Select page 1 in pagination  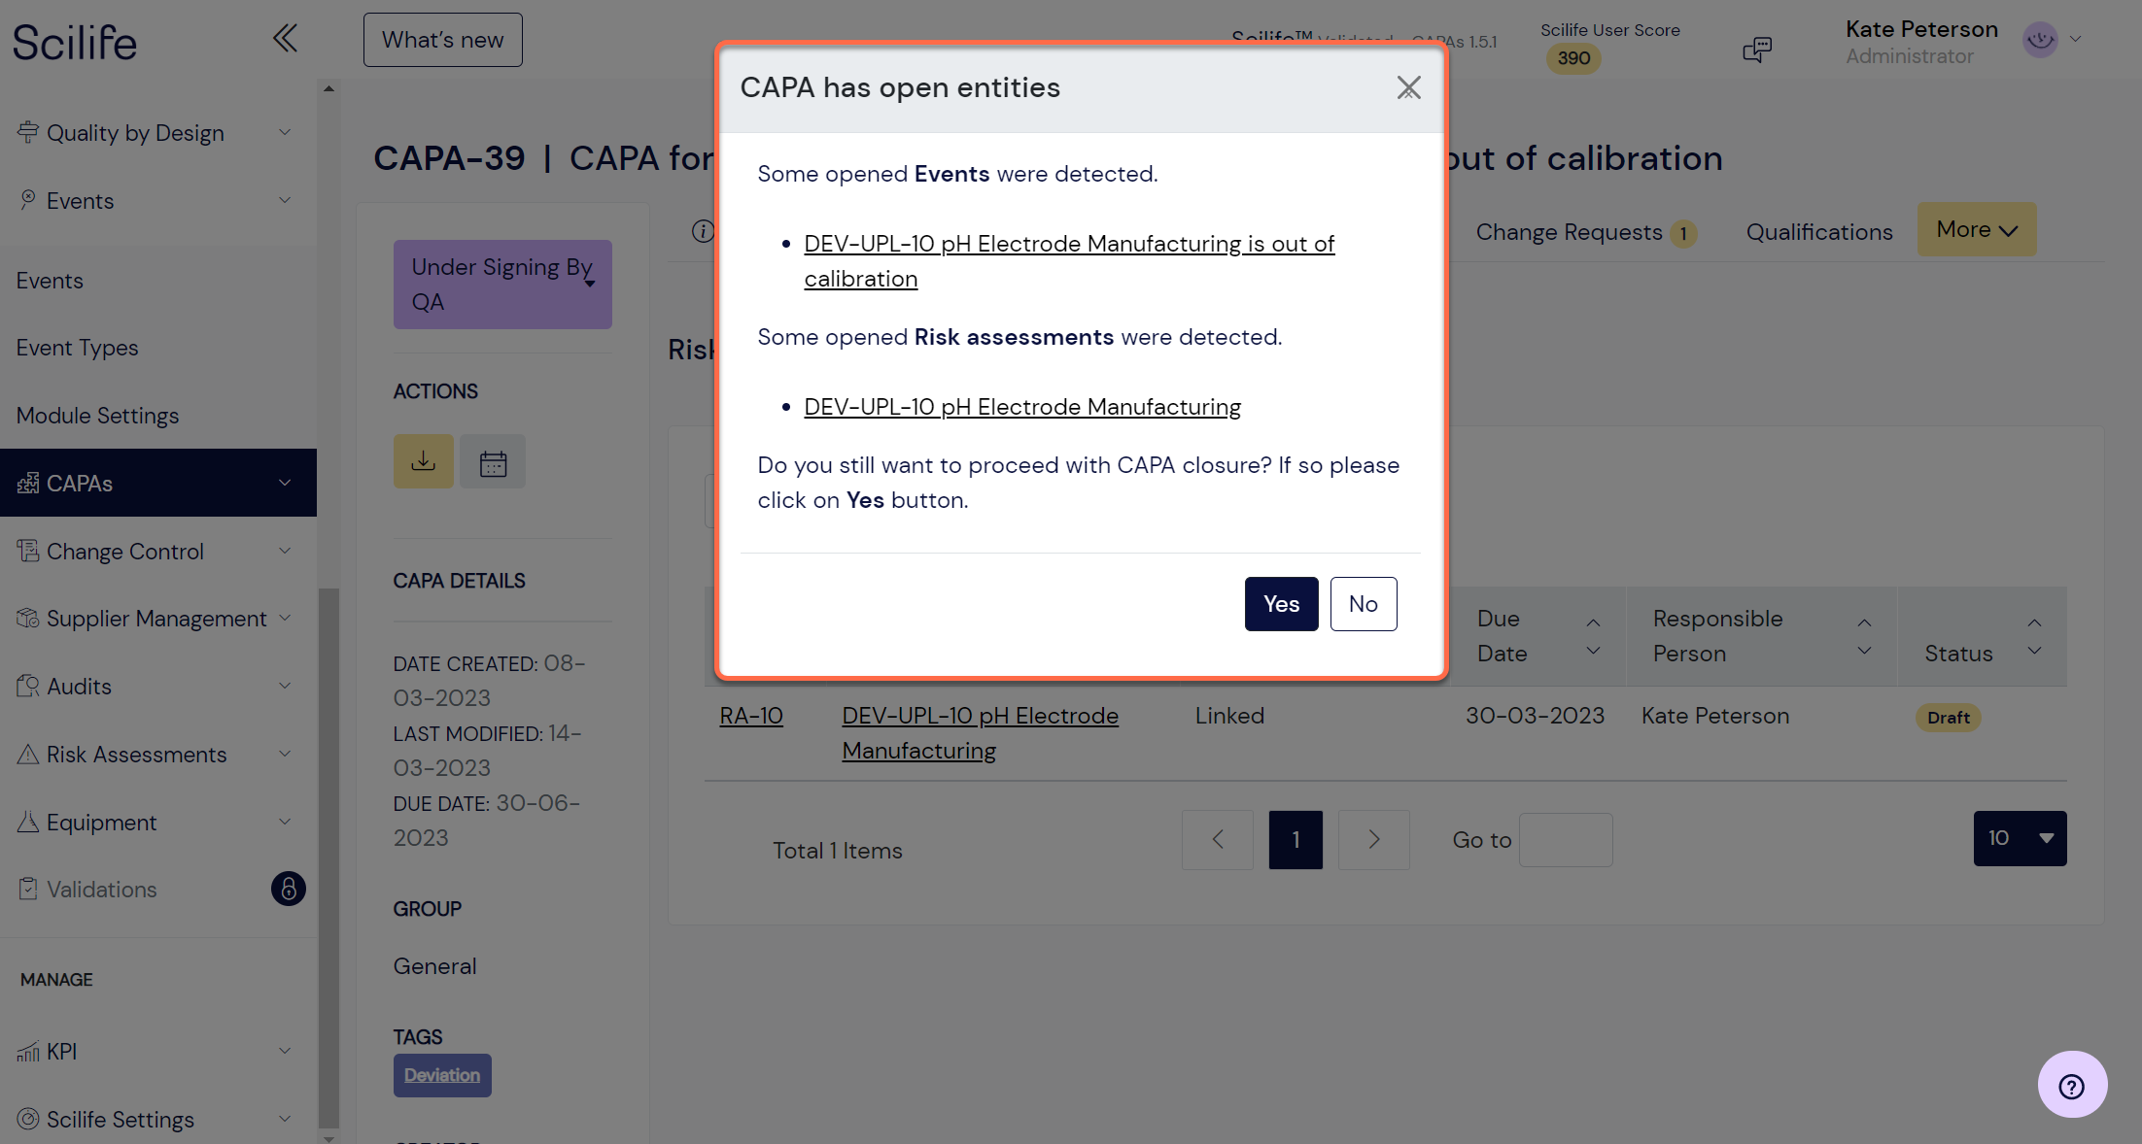pyautogui.click(x=1296, y=839)
